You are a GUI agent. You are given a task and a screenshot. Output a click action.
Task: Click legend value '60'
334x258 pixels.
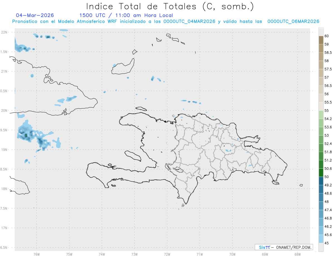[327, 36]
